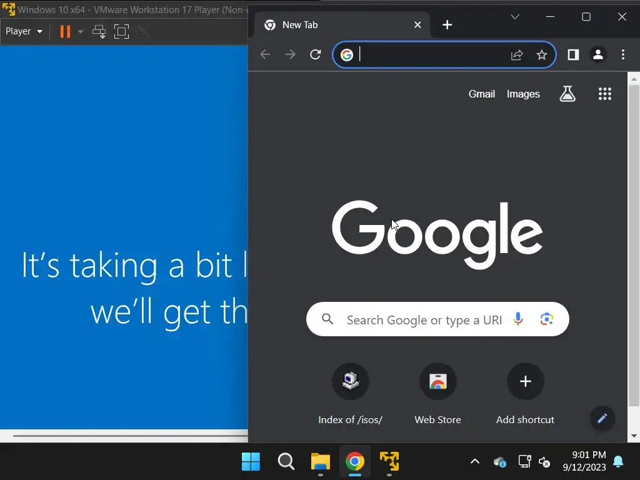This screenshot has width=640, height=480.
Task: Click the VMware Player taskbar icon
Action: [389, 462]
